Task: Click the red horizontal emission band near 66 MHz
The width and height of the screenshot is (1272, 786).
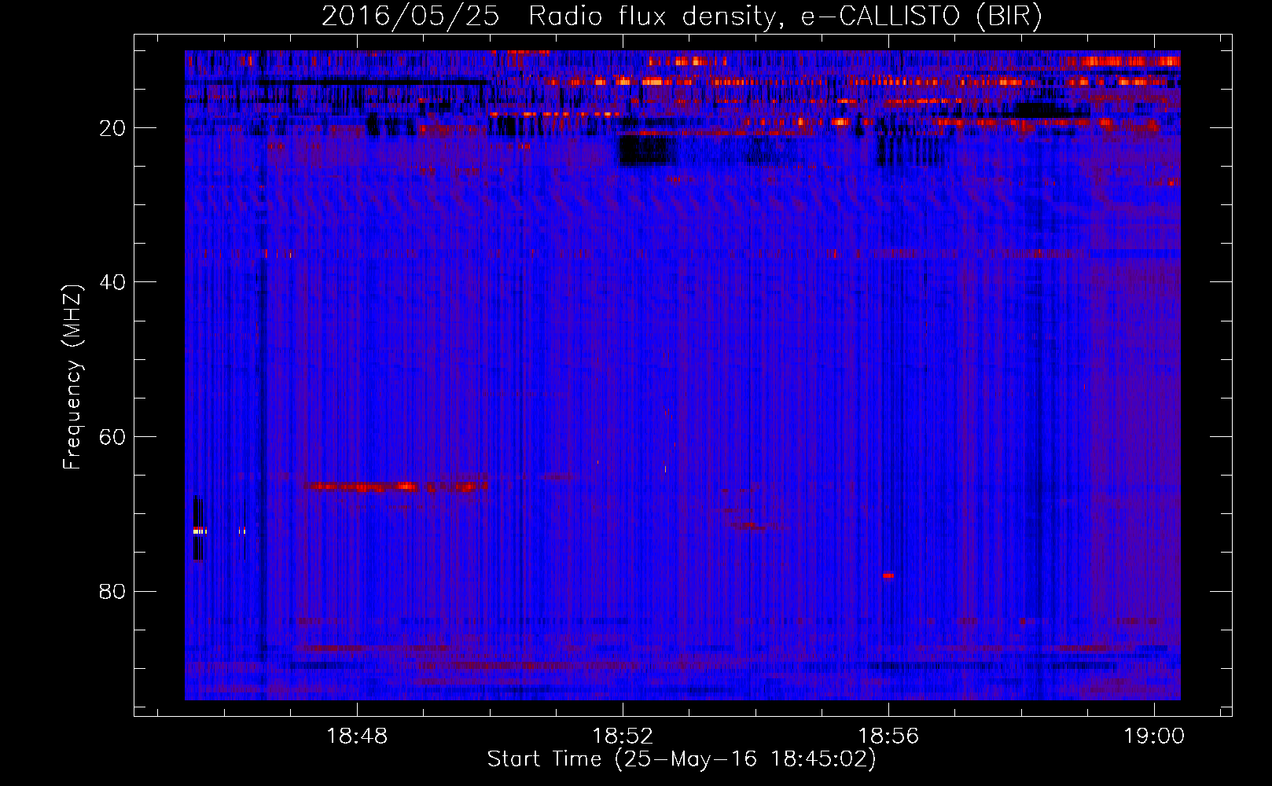Action: 396,487
